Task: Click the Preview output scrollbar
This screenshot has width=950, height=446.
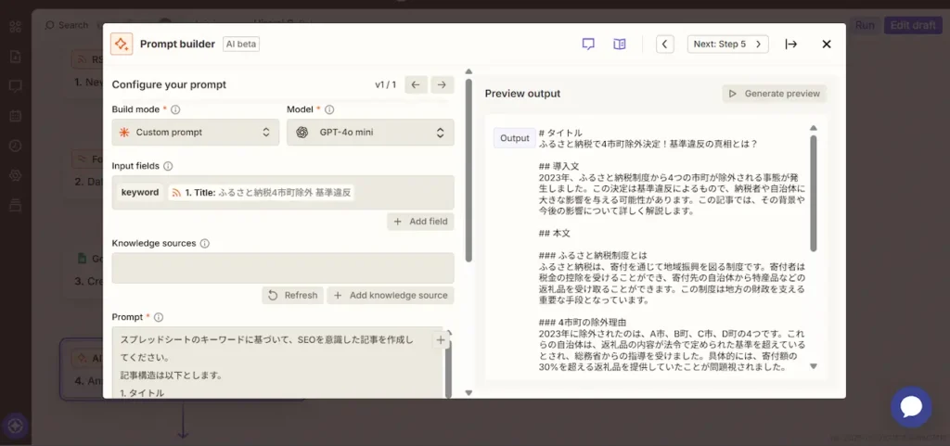Action: [814, 193]
